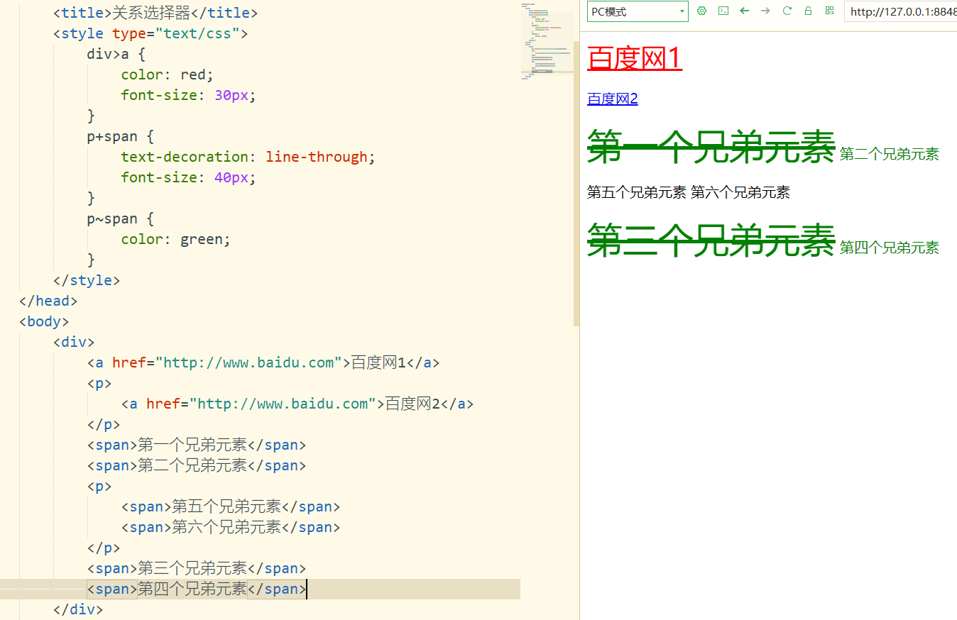Click the p~span selector in code

pos(120,218)
